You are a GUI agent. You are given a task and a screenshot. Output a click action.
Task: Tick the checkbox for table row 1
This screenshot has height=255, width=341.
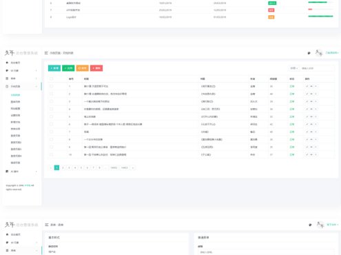[51, 86]
